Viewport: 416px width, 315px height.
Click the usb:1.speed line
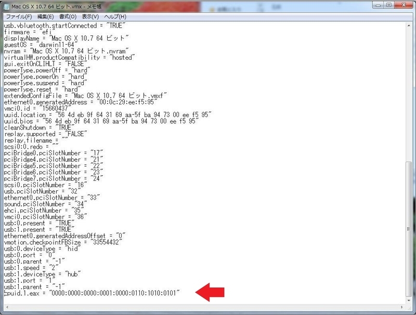pyautogui.click(x=31, y=268)
